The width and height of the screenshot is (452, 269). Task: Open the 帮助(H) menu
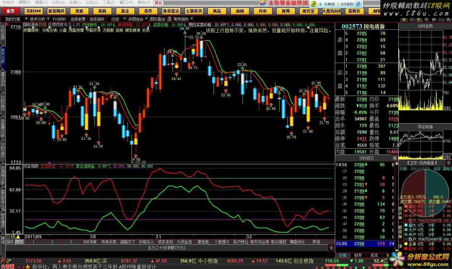coord(144,3)
